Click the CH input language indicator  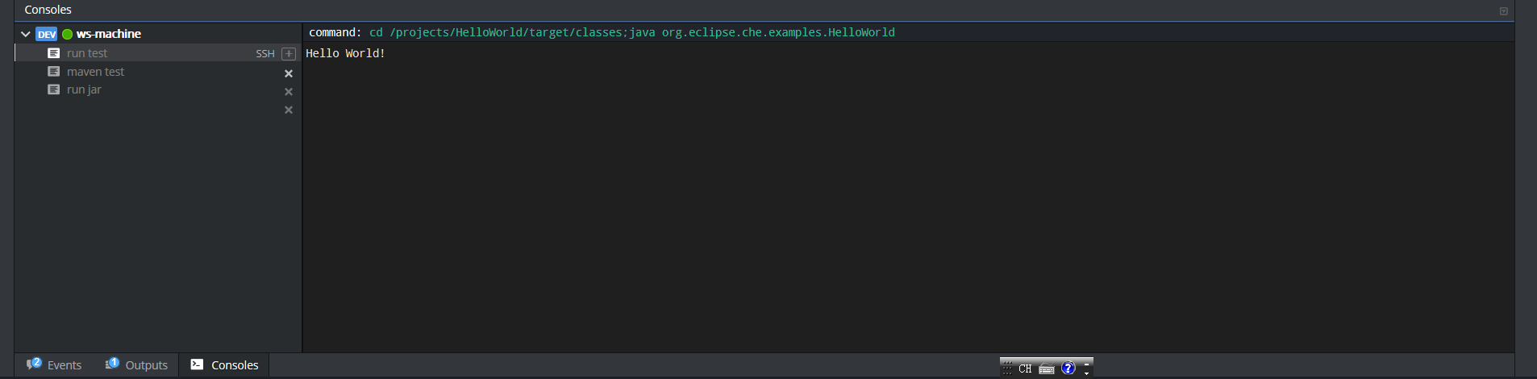1025,369
